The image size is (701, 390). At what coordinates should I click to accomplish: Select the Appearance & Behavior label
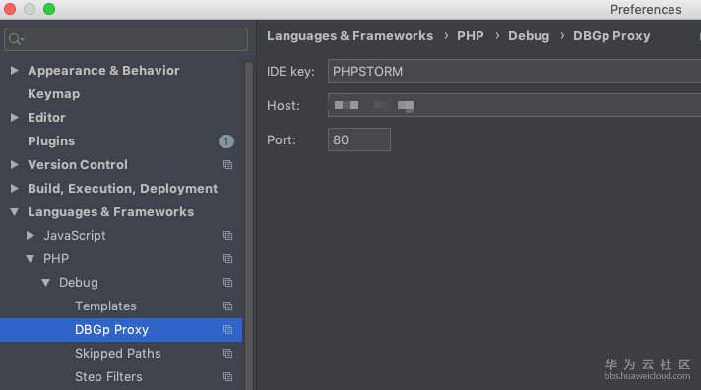(x=103, y=70)
